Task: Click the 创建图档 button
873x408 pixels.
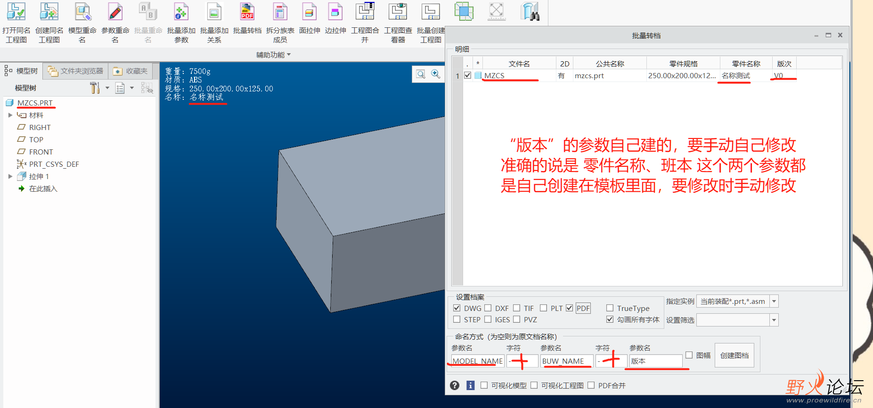Action: pyautogui.click(x=734, y=355)
